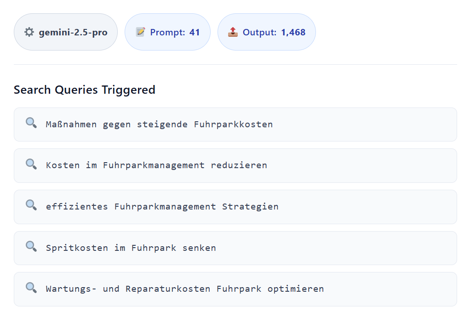This screenshot has width=470, height=317.
Task: Select the gemini-2.5-pro model name text
Action: pos(75,32)
